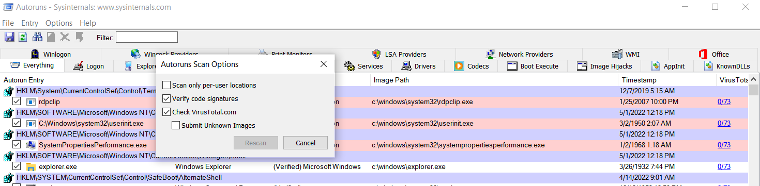Click the grayed-out Properties page toolbar icon
Viewport: 760px width, 186px height.
click(51, 37)
